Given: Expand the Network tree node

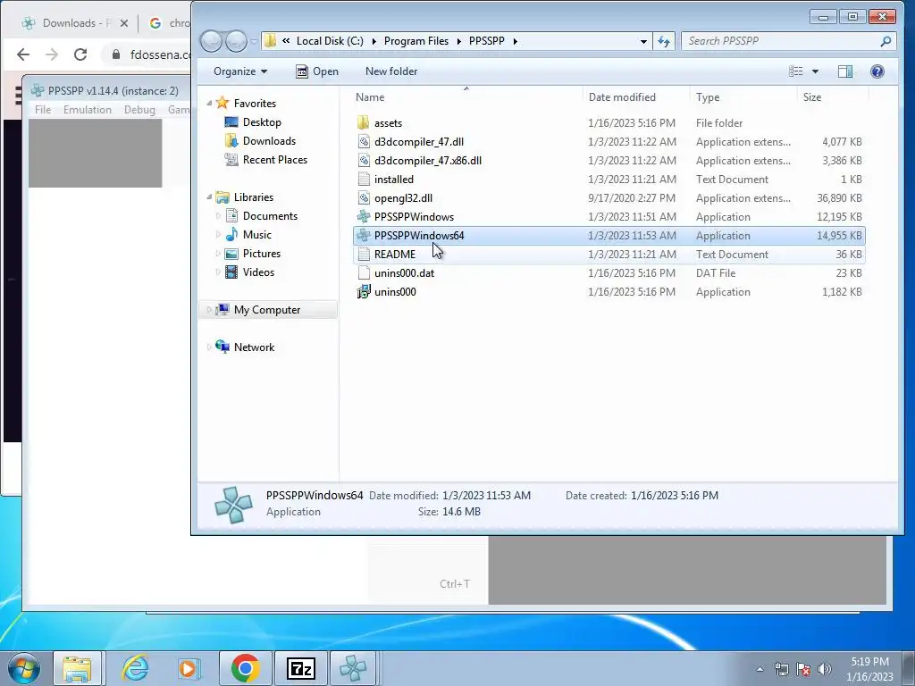Looking at the screenshot, I should (209, 347).
